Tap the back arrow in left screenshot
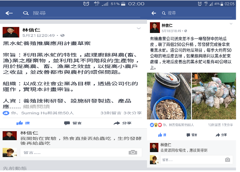 pos(9,13)
